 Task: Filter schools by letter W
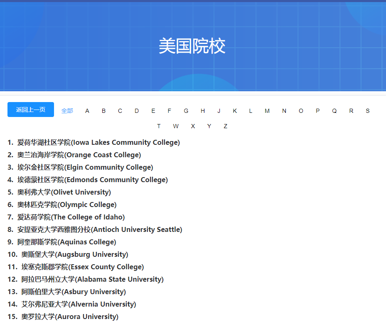point(176,126)
